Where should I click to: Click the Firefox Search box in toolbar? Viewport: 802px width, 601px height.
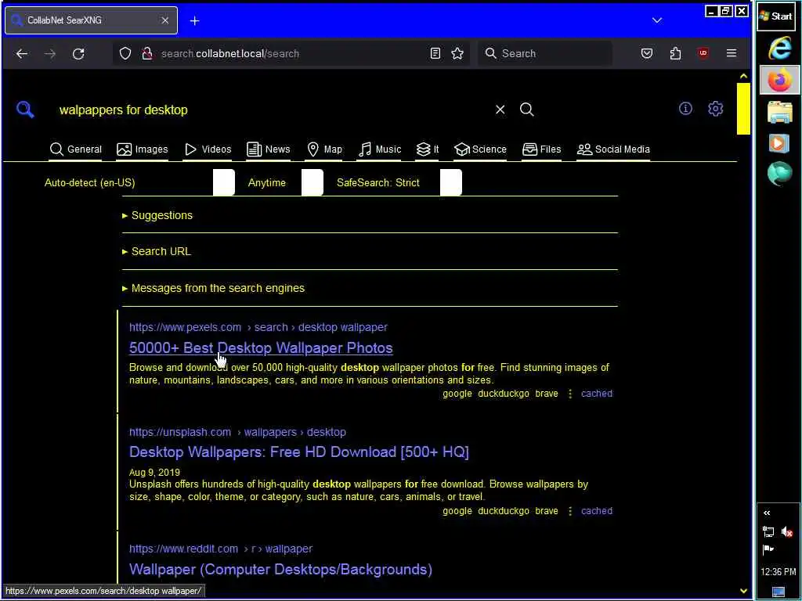[545, 54]
